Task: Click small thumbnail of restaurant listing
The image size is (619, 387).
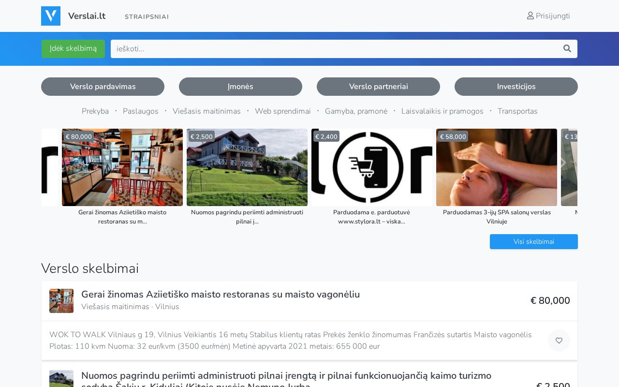Action: pyautogui.click(x=61, y=301)
